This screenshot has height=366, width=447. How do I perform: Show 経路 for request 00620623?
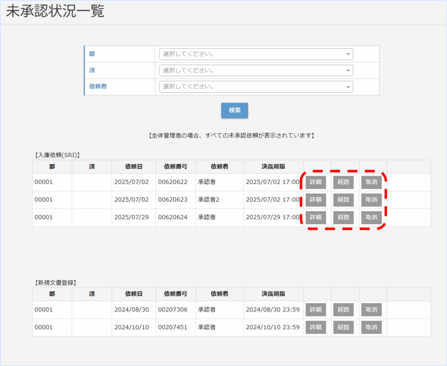(344, 200)
